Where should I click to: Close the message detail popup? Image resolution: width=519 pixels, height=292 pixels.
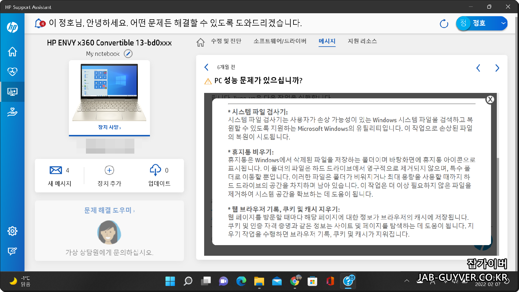[490, 100]
